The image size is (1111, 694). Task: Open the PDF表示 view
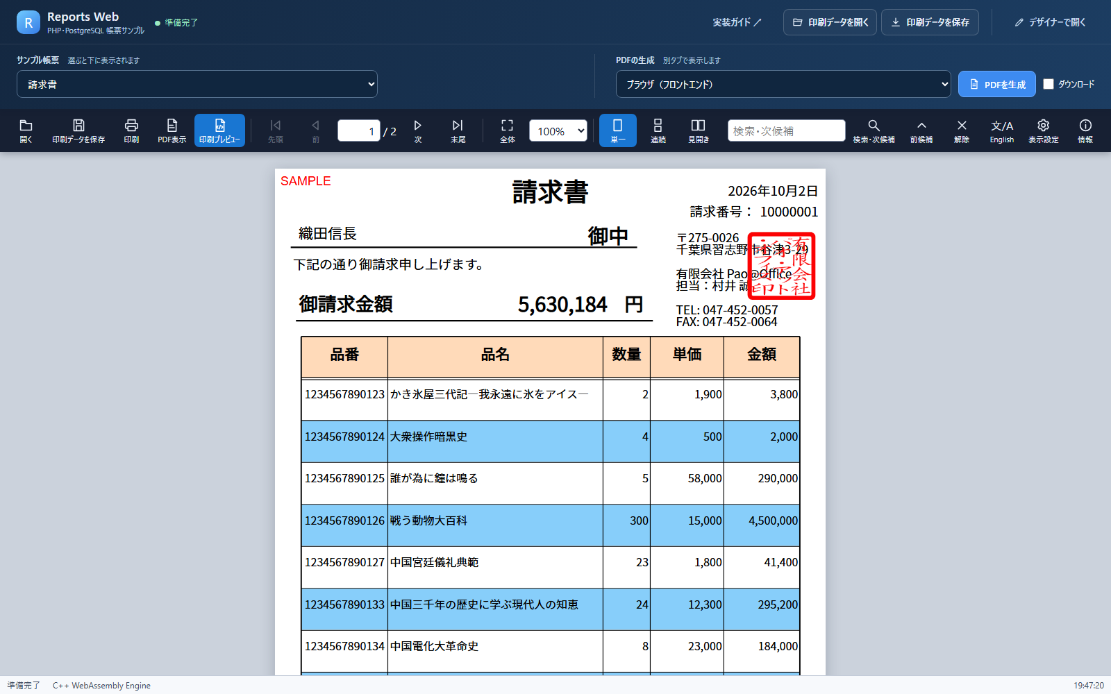click(172, 130)
